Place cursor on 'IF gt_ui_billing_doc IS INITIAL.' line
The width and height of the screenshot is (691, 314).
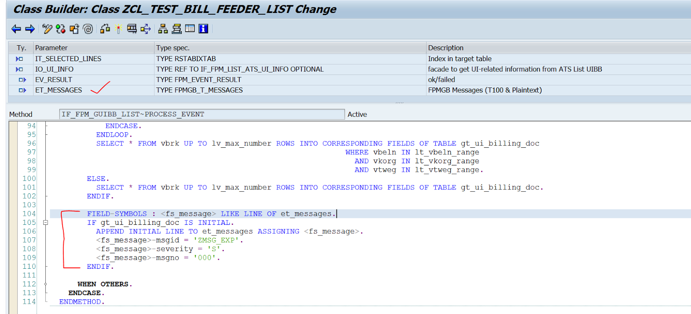pyautogui.click(x=160, y=223)
